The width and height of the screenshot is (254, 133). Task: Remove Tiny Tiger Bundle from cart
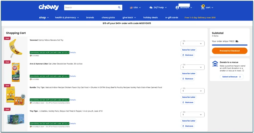188,102
